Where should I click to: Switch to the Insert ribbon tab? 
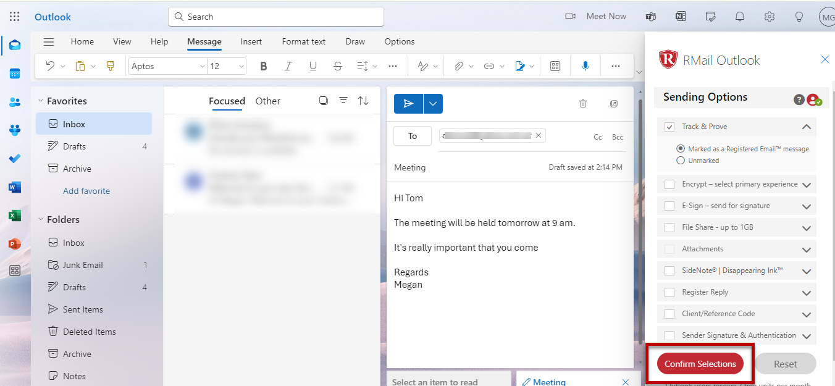pyautogui.click(x=251, y=41)
